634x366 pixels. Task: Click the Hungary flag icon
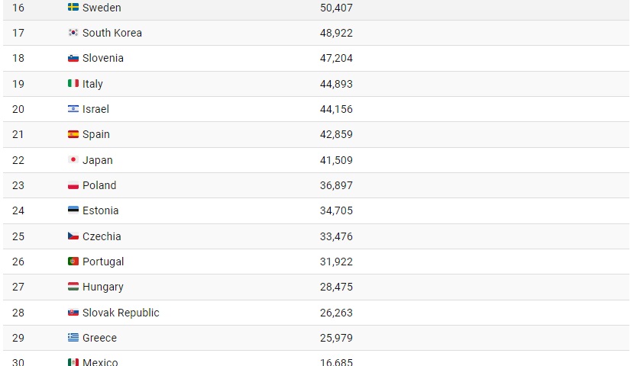(73, 287)
